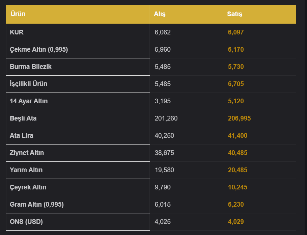Click ONS (USD) product name
Image resolution: width=307 pixels, height=235 pixels.
26,222
